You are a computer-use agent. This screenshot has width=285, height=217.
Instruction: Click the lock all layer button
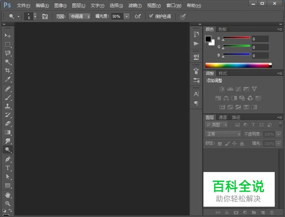(242, 144)
